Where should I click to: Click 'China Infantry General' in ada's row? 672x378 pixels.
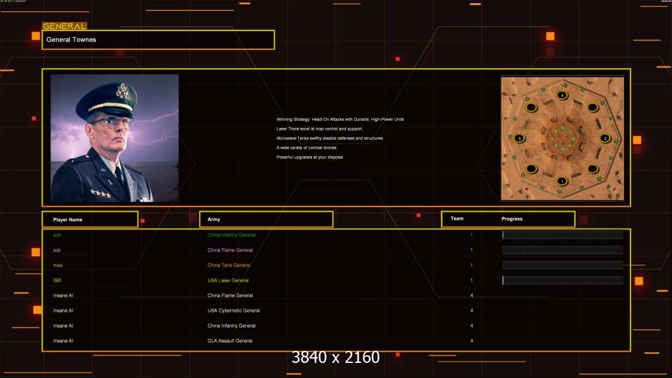pos(231,235)
